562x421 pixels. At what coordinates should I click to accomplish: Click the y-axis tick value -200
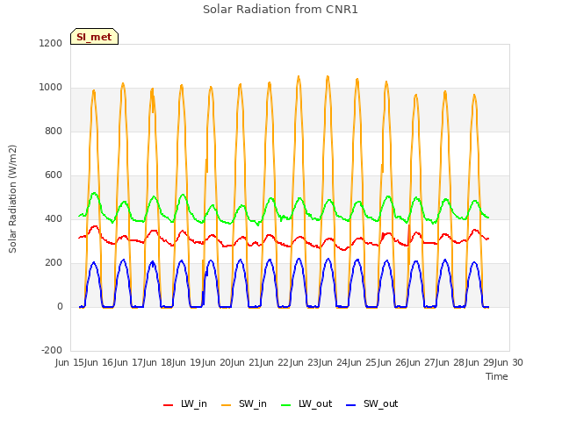pos(52,350)
